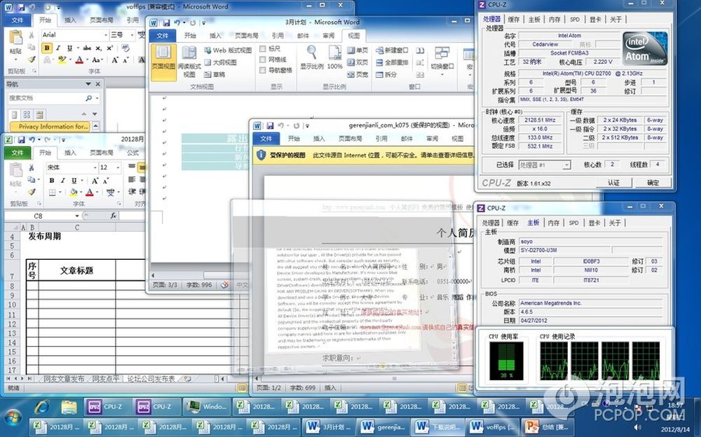The height and width of the screenshot is (437, 701).
Task: Open the 文件 tab in the Excel window
Action: [17, 153]
